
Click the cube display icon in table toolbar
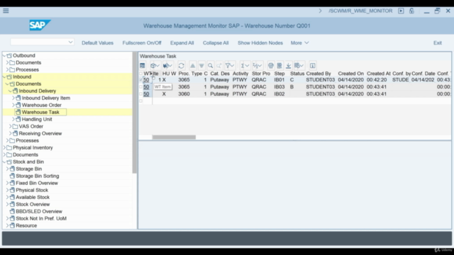coord(155,66)
